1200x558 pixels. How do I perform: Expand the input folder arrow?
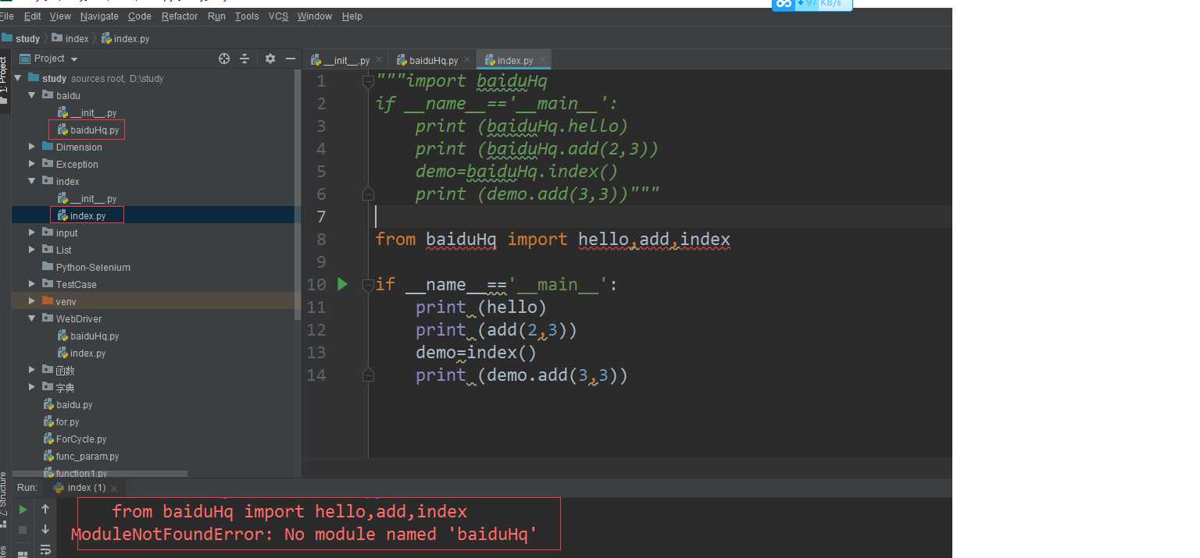point(32,233)
